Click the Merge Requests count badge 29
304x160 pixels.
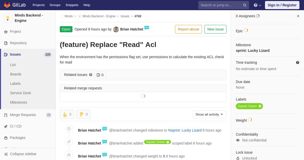(x=49, y=115)
